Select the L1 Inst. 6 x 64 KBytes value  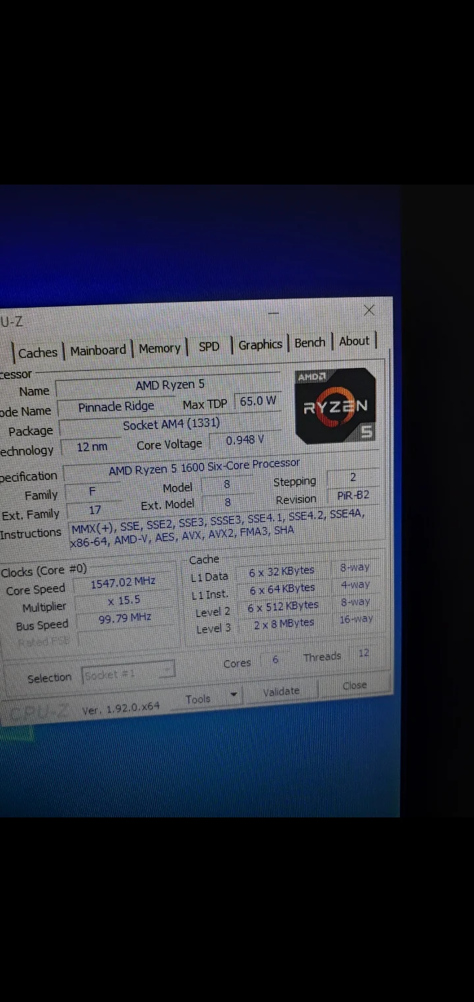pyautogui.click(x=282, y=589)
